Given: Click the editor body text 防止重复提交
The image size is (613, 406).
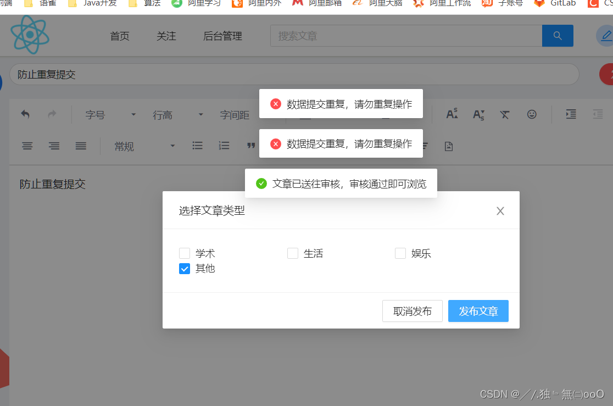Looking at the screenshot, I should (52, 184).
